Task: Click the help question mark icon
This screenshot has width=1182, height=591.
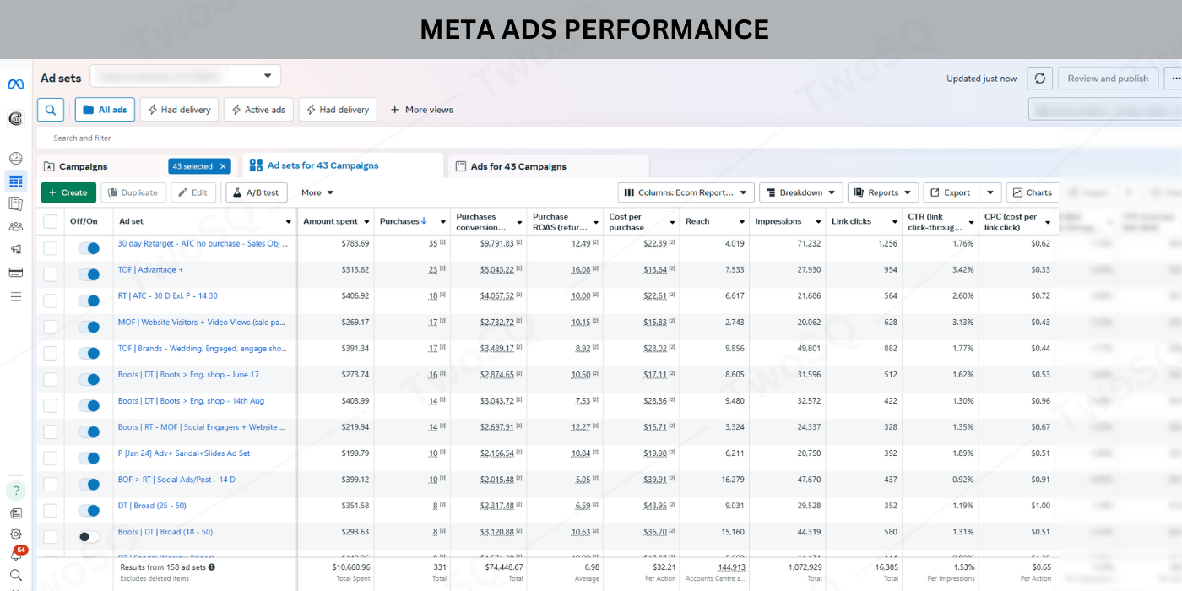Action: 15,491
